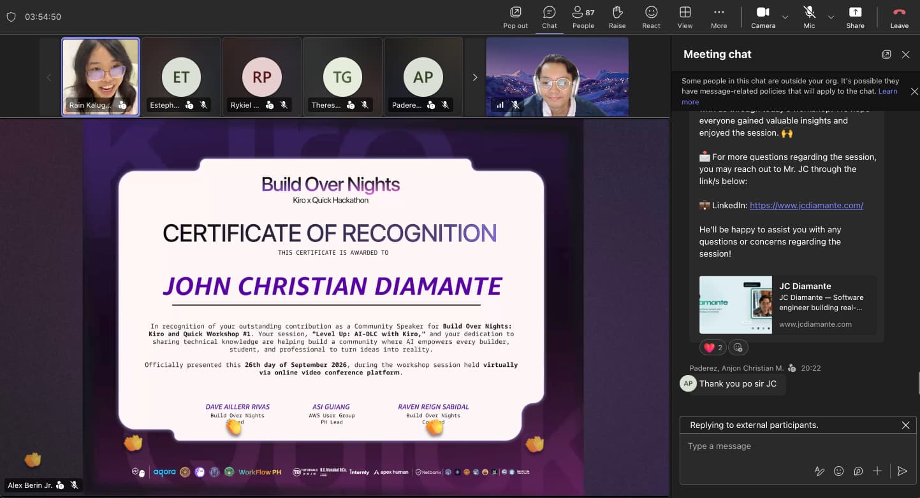The image size is (920, 498).
Task: Close the Meeting chat panel
Action: 905,55
